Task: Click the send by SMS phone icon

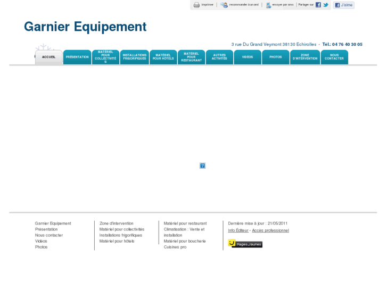Action: [268, 5]
